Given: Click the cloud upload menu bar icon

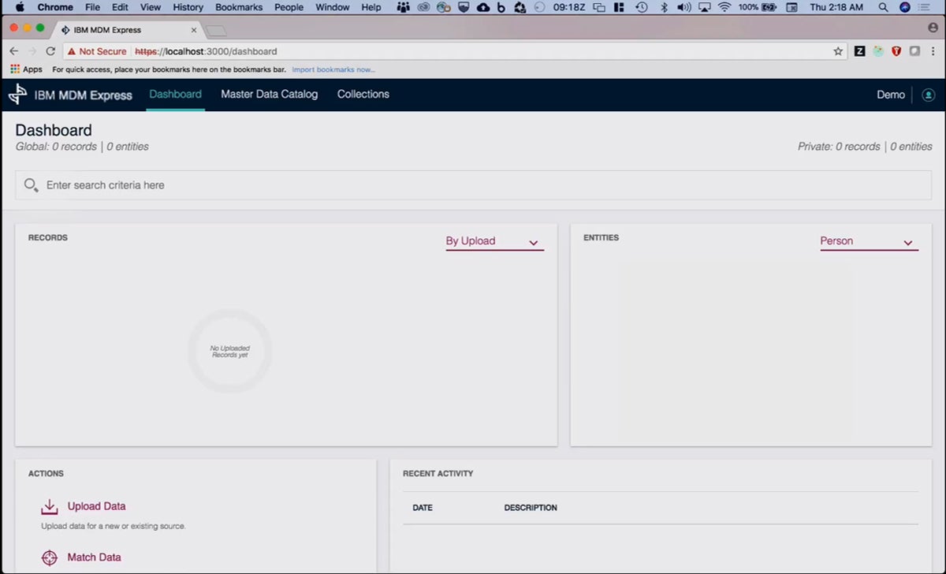Looking at the screenshot, I should 483,7.
